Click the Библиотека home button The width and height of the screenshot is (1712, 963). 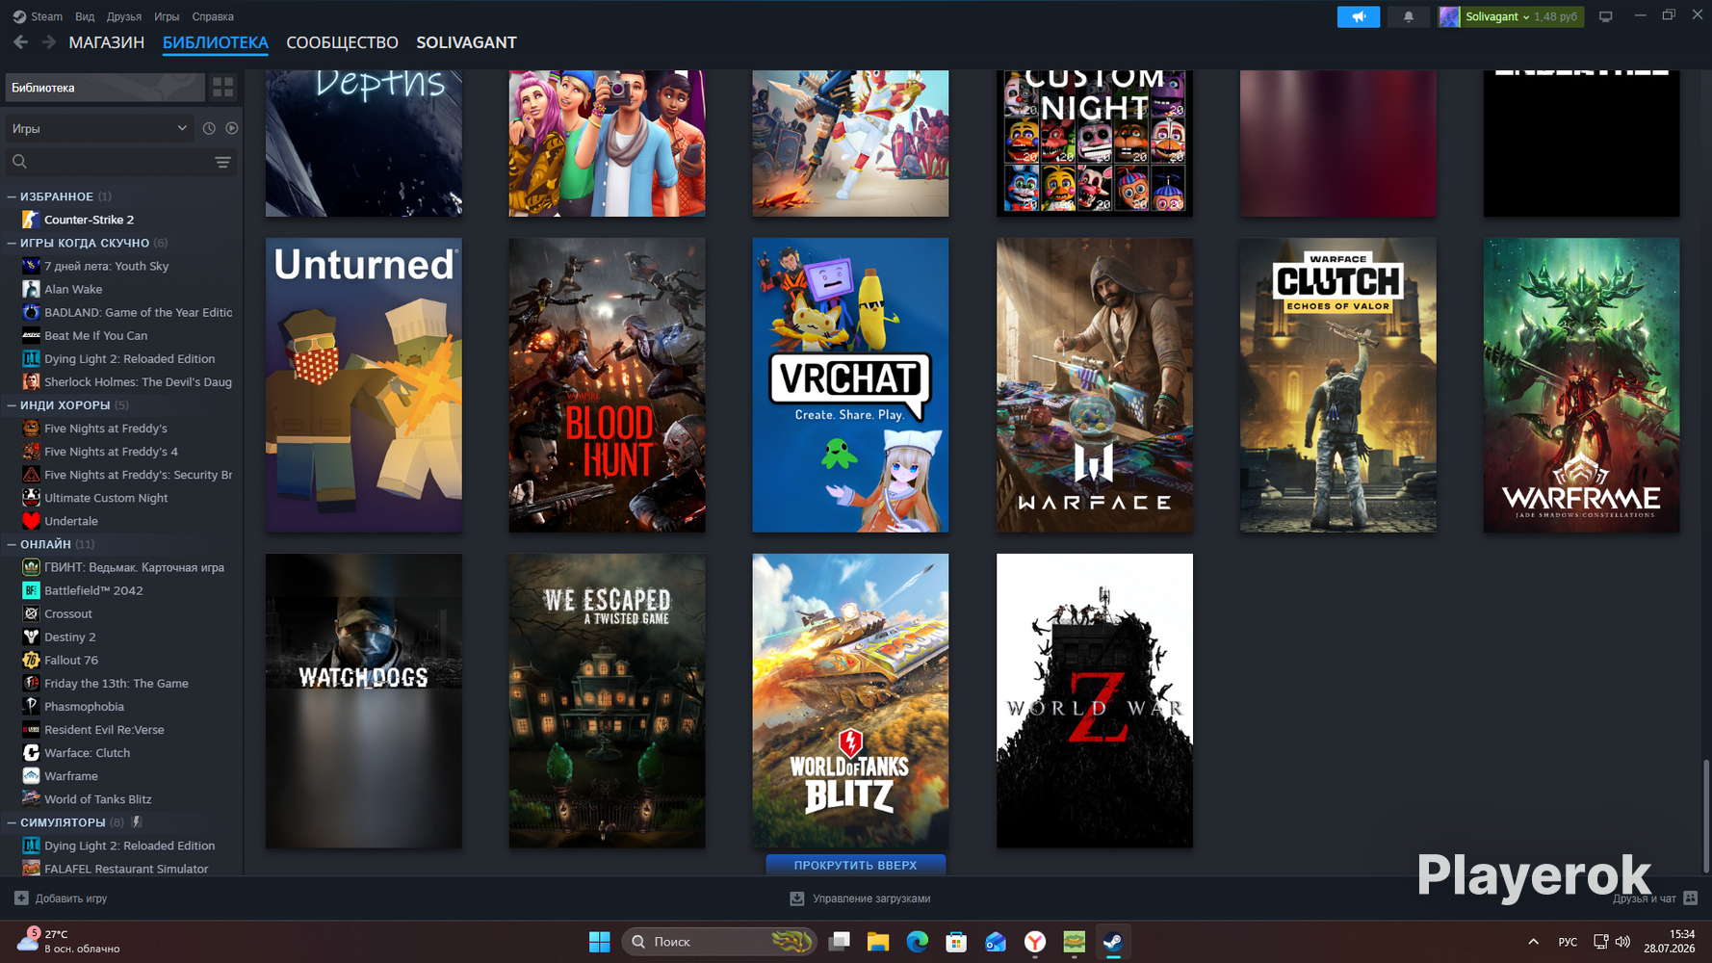(105, 88)
